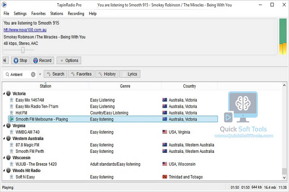Click the Western Australia group globe icon
The width and height of the screenshot is (289, 192).
[8, 138]
